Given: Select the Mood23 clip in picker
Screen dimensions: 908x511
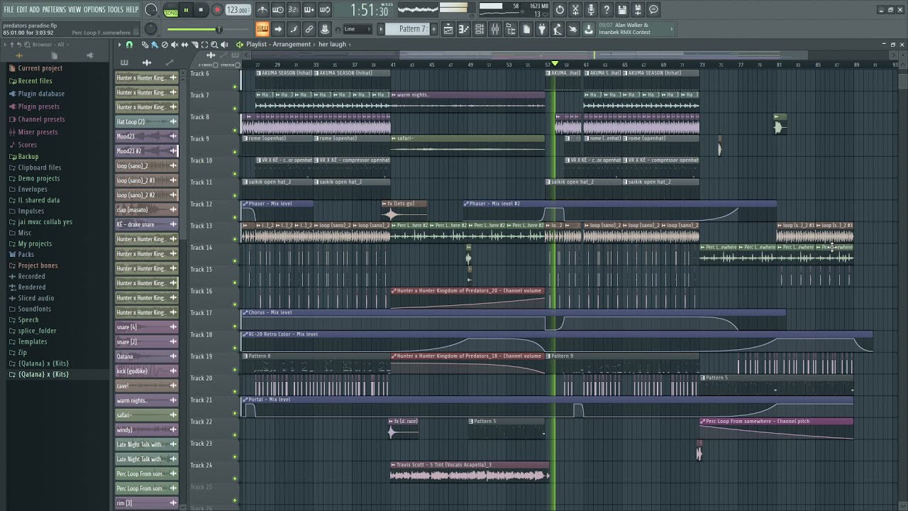Looking at the screenshot, I should [146, 136].
